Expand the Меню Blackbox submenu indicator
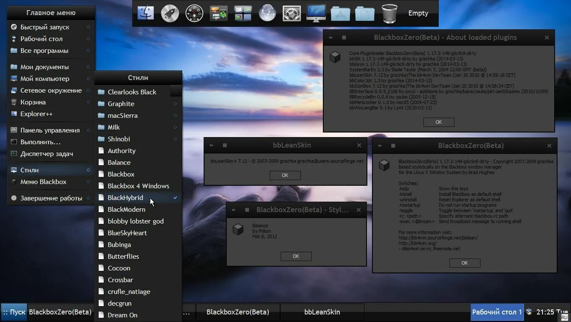 coord(88,182)
